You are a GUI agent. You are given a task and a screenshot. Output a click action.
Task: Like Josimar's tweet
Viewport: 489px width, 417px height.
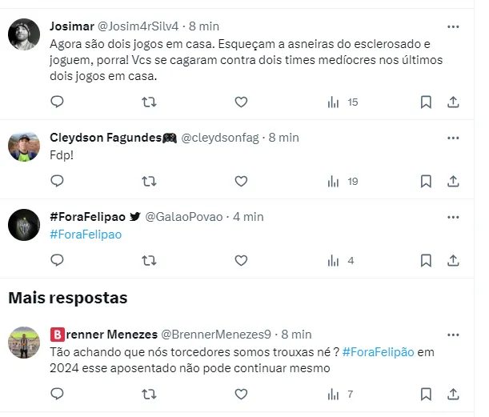pos(241,102)
